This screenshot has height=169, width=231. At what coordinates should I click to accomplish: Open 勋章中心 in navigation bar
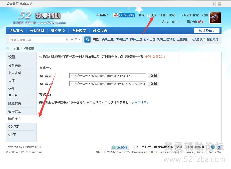tap(58, 30)
